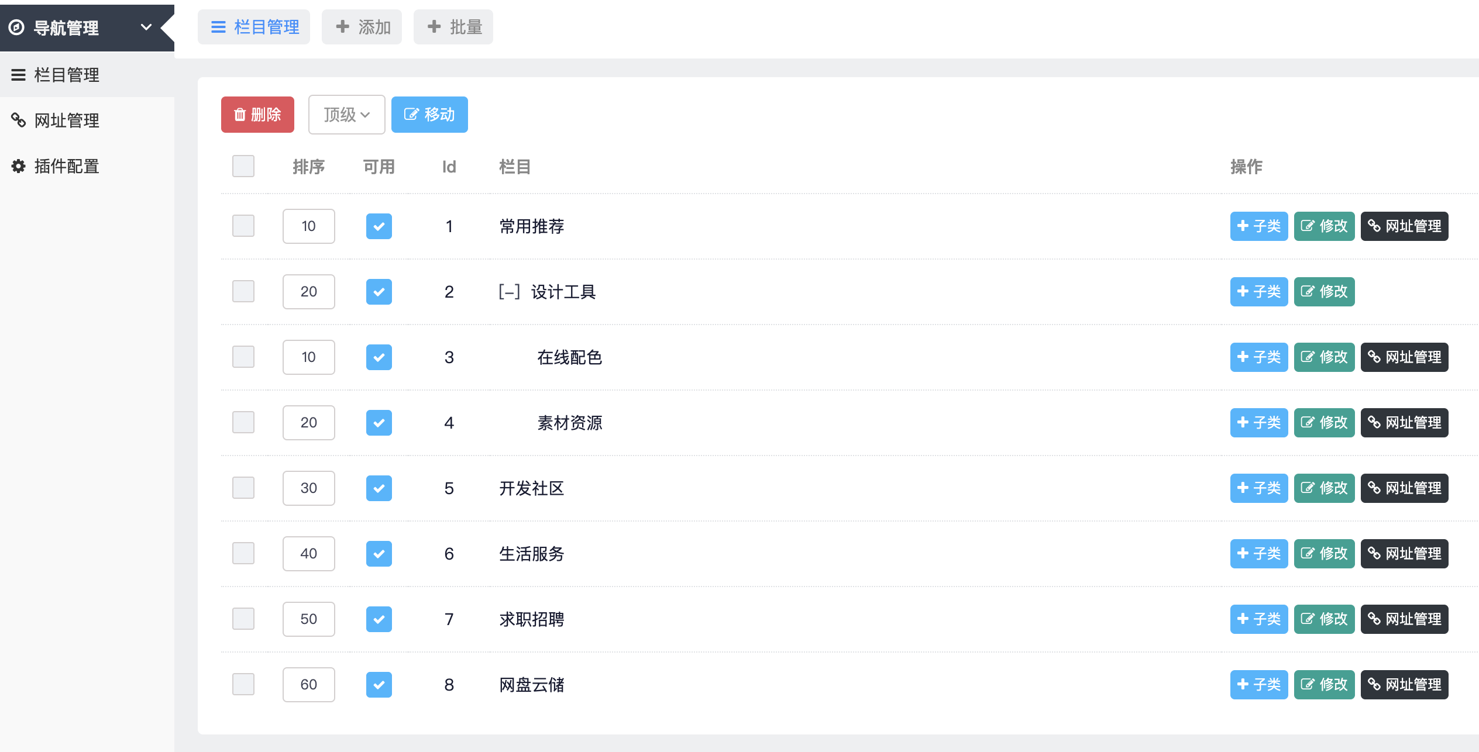Uncheck the 可用 checkbox for 开发社区

(x=379, y=488)
